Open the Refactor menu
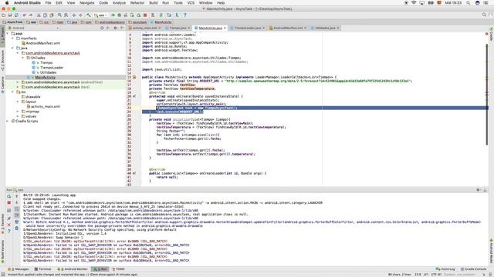This screenshot has height=277, width=494. tap(137, 3)
